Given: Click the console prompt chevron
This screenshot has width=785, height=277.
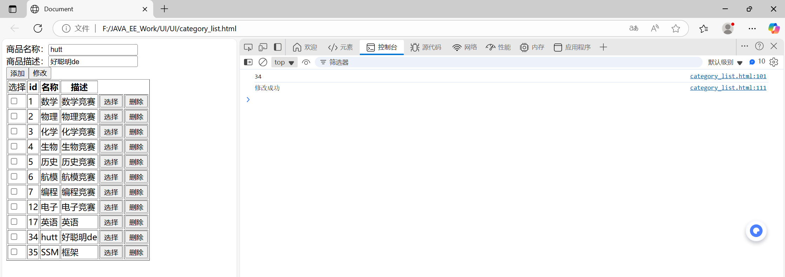Looking at the screenshot, I should 248,100.
